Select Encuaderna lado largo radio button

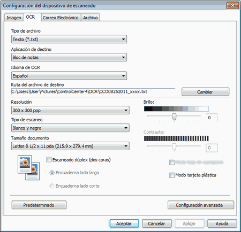click(x=52, y=173)
